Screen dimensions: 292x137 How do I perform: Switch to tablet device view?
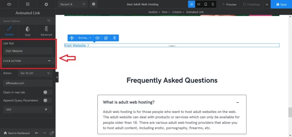coord(206,4)
